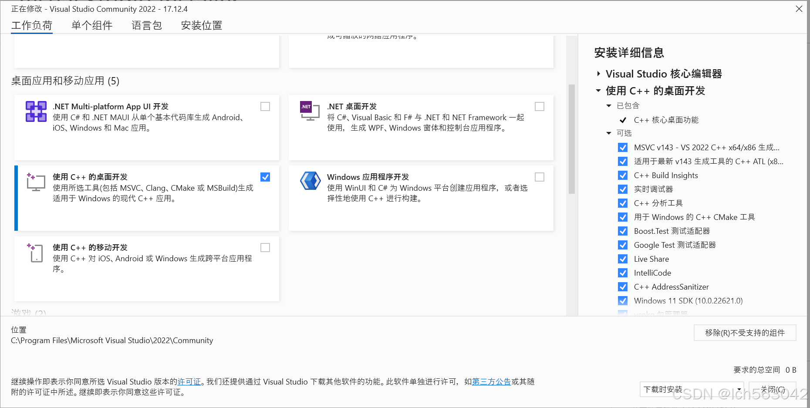Viewport: 810px width, 408px height.
Task: Open the 许可证 link
Action: (189, 382)
